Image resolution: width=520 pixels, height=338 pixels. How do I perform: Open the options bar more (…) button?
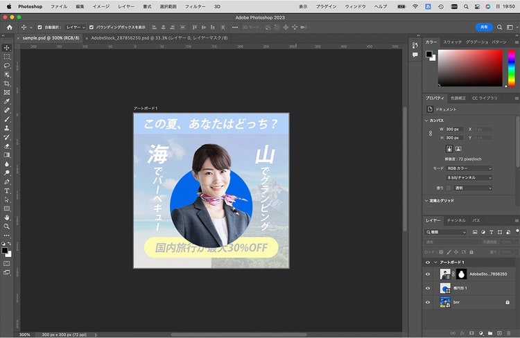coord(235,28)
